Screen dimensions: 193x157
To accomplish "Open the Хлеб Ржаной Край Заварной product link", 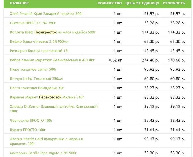I will [46, 13].
